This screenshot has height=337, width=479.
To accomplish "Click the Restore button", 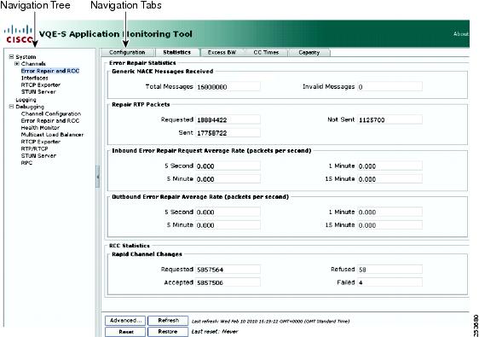I will click(168, 332).
